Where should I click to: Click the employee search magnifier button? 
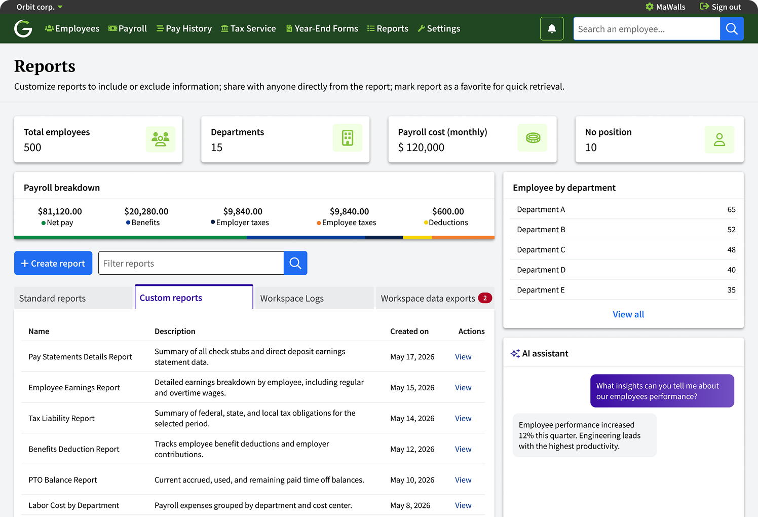click(732, 29)
